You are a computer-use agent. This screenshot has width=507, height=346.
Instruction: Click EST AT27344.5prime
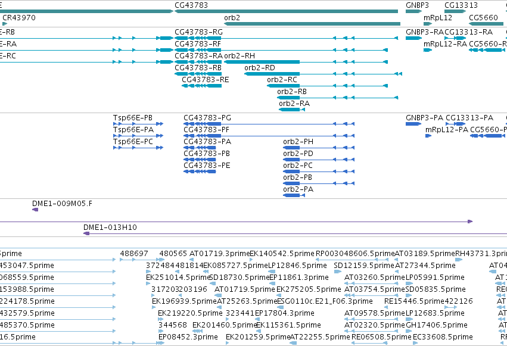[425, 266]
